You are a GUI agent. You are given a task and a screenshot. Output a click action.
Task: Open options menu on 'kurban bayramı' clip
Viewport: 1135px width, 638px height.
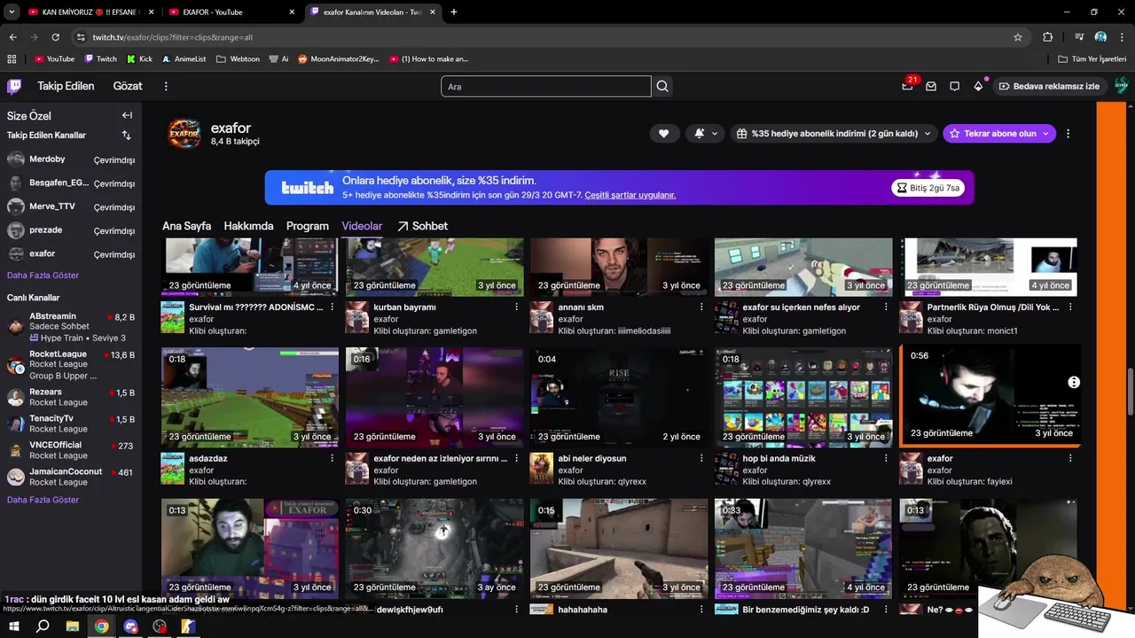(517, 307)
